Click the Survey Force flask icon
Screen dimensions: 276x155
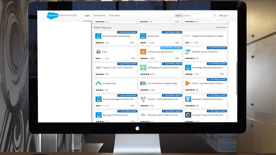tap(143, 36)
